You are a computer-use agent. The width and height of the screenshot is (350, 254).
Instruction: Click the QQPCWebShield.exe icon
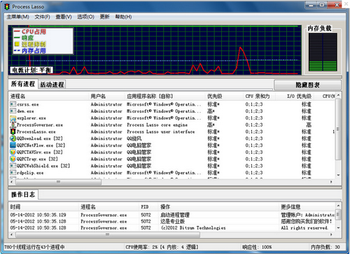(x=13, y=166)
